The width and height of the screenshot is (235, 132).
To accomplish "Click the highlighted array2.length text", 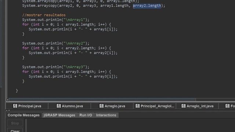I will [147, 6].
